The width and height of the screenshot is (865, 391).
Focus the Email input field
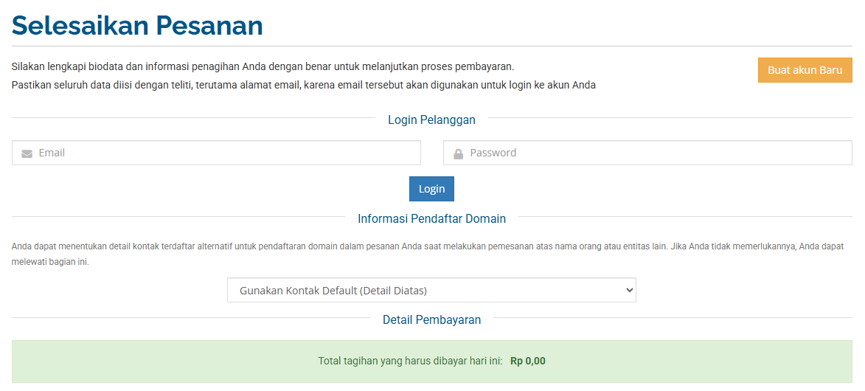pyautogui.click(x=221, y=153)
